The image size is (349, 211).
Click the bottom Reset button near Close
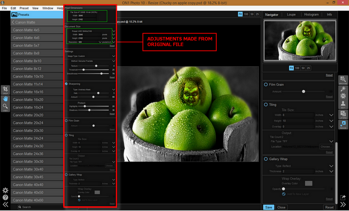click(329, 207)
